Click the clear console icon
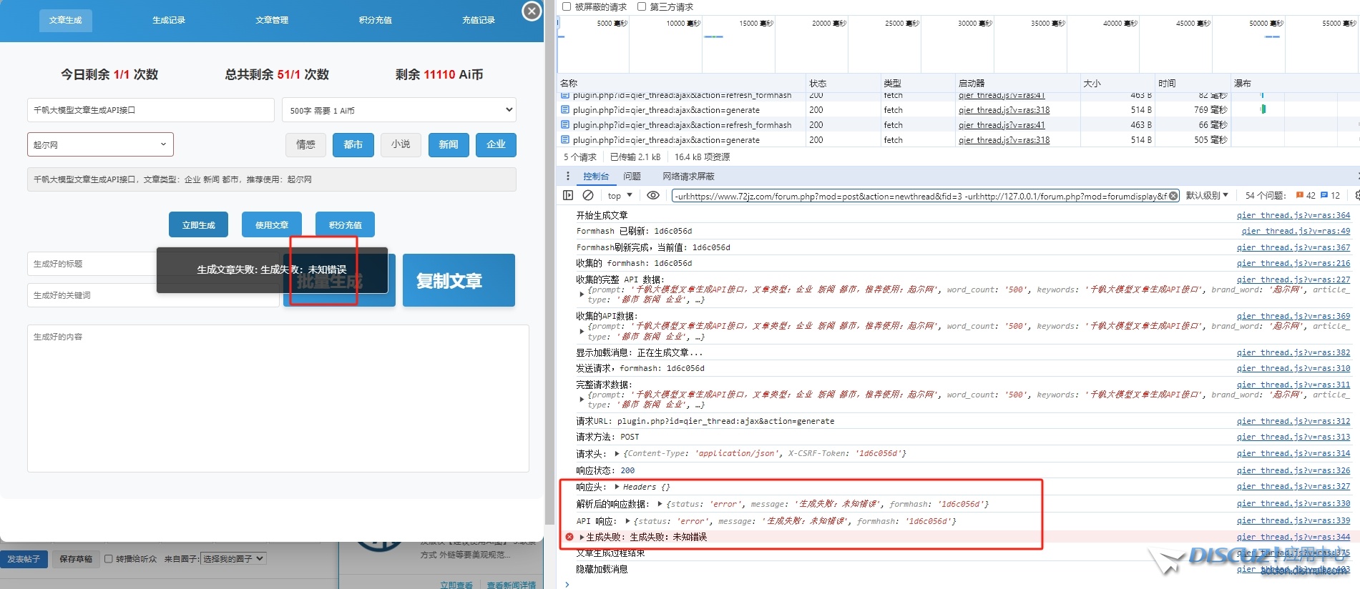1360x589 pixels. click(x=588, y=195)
